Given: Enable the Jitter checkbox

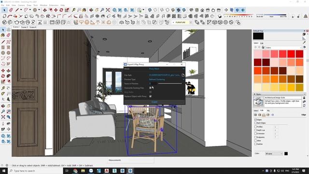Looking at the screenshot, I should [255, 141].
